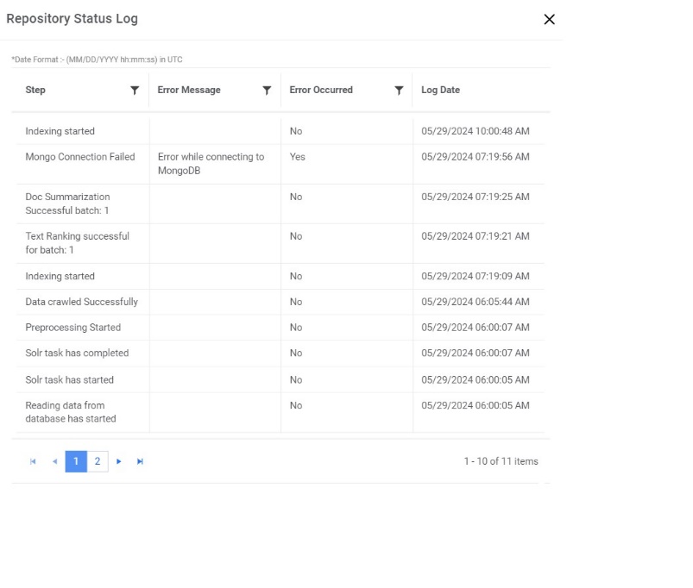Open filter for Error Occurred column
Screen dimensions: 693x588
(x=399, y=91)
